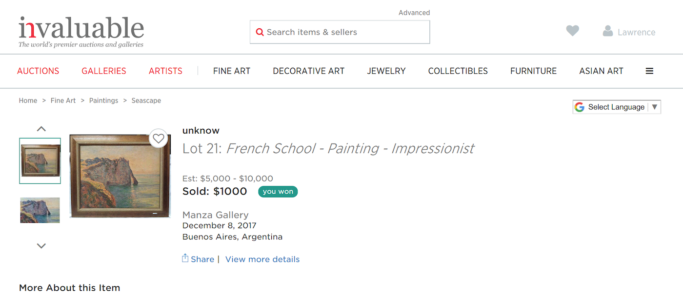This screenshot has height=300, width=683.
Task: Select the second painting thumbnail
Action: coord(40,210)
